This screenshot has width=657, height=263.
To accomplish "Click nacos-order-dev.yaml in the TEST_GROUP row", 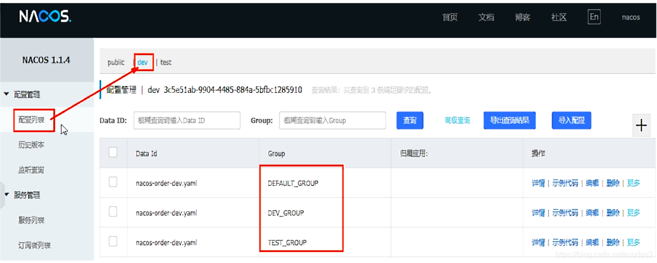I will 166,242.
